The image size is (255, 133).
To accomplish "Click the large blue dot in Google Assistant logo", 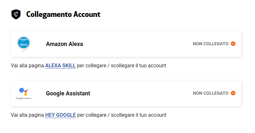I will pyautogui.click(x=22, y=90).
